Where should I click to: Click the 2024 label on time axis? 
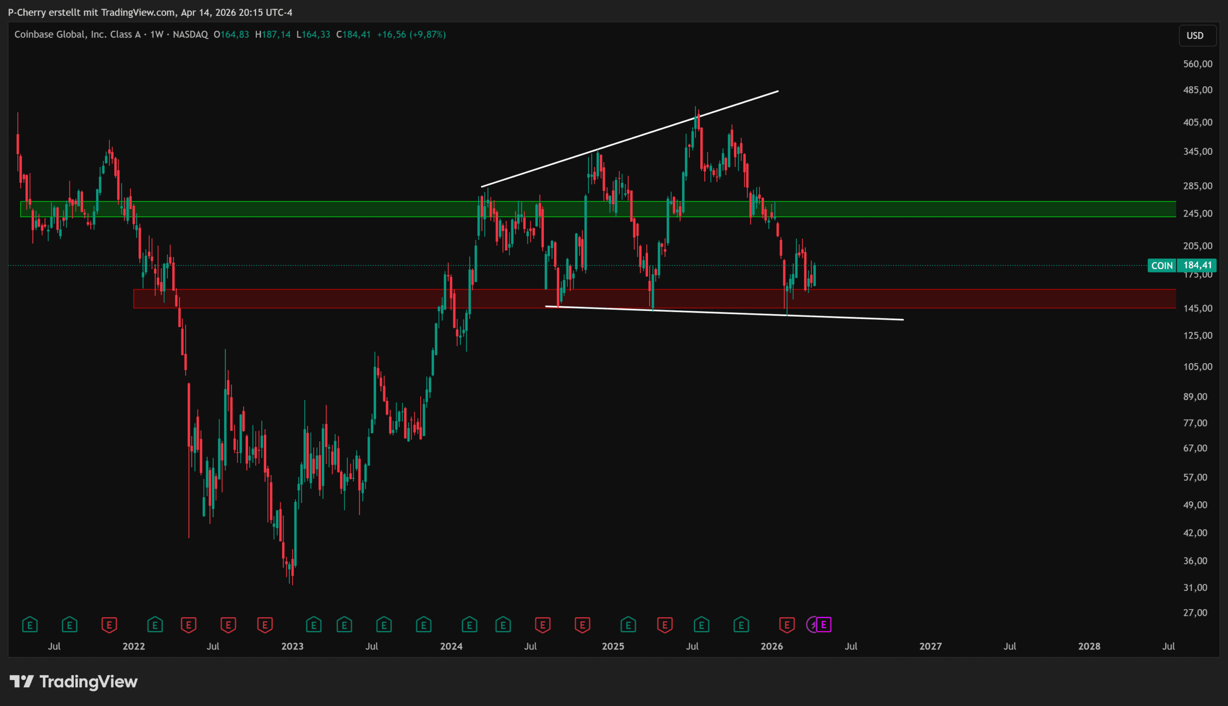(451, 646)
